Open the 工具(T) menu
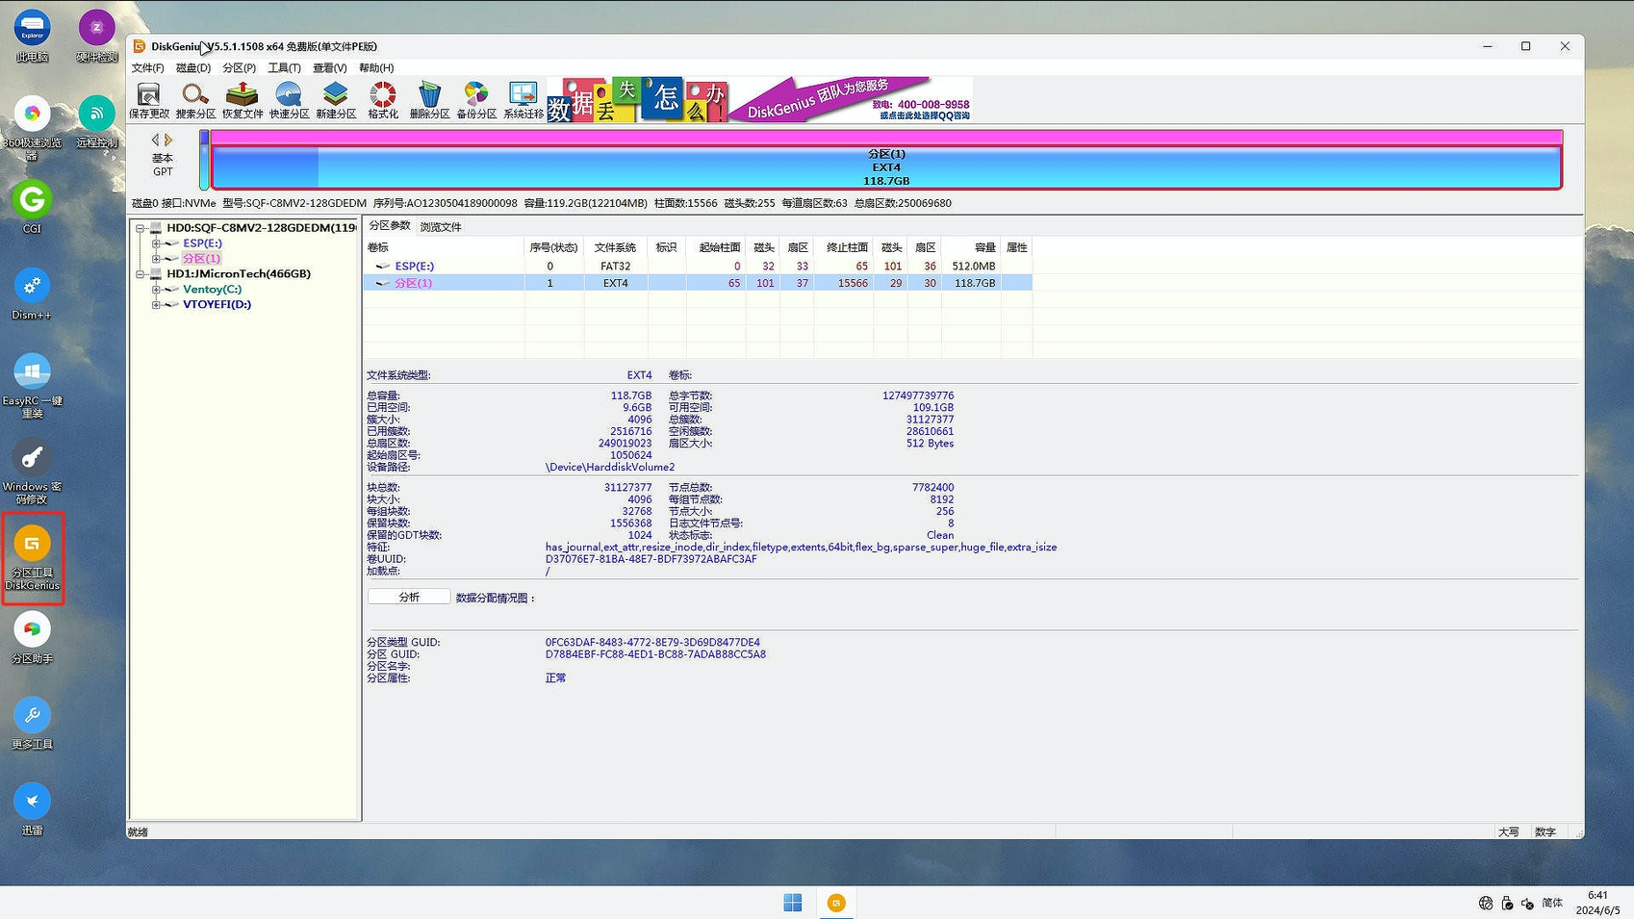This screenshot has height=919, width=1634. (284, 68)
